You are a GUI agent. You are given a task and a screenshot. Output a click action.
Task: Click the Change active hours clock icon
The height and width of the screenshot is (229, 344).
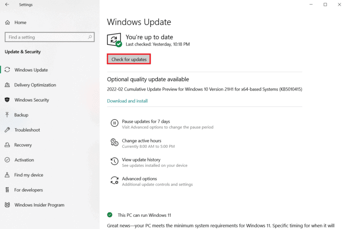(x=114, y=143)
